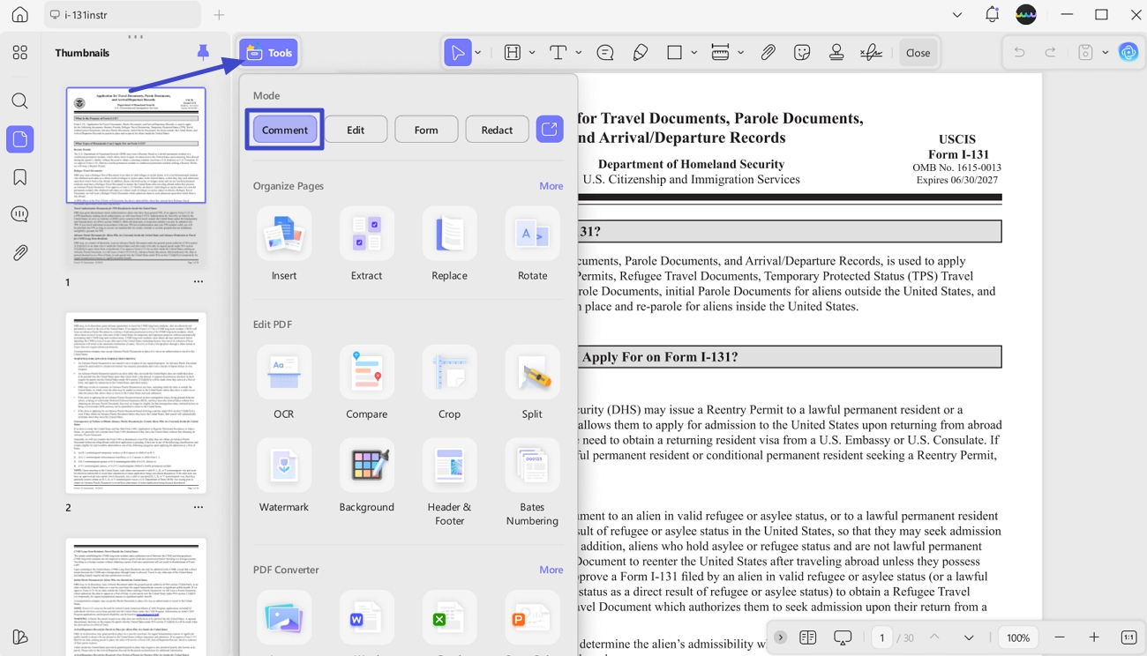Select the measurement tool
Image resolution: width=1147 pixels, height=656 pixels.
[x=720, y=53]
